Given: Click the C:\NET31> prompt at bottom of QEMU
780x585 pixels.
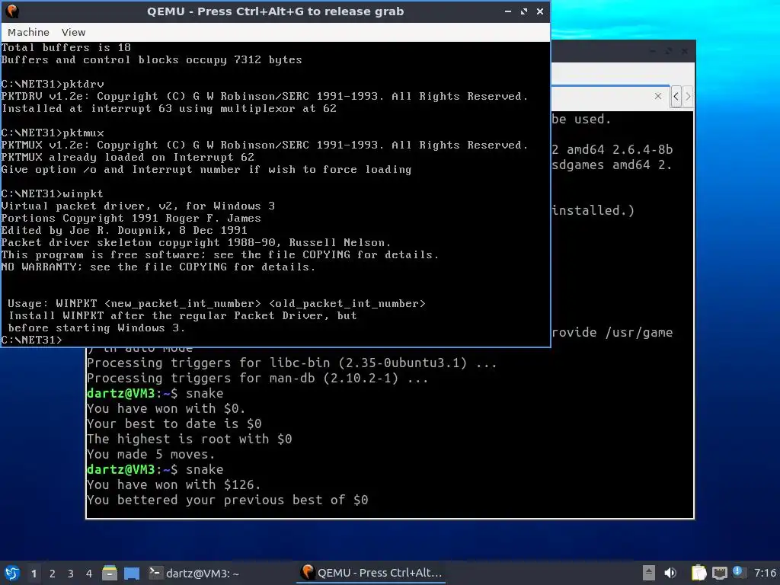Looking at the screenshot, I should pyautogui.click(x=32, y=340).
